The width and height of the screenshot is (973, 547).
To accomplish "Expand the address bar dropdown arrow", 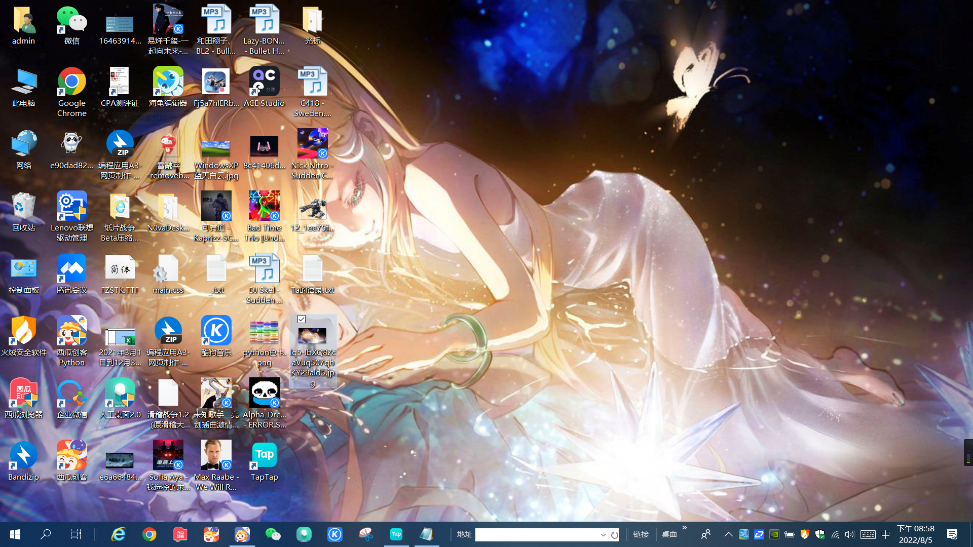I will click(x=603, y=535).
